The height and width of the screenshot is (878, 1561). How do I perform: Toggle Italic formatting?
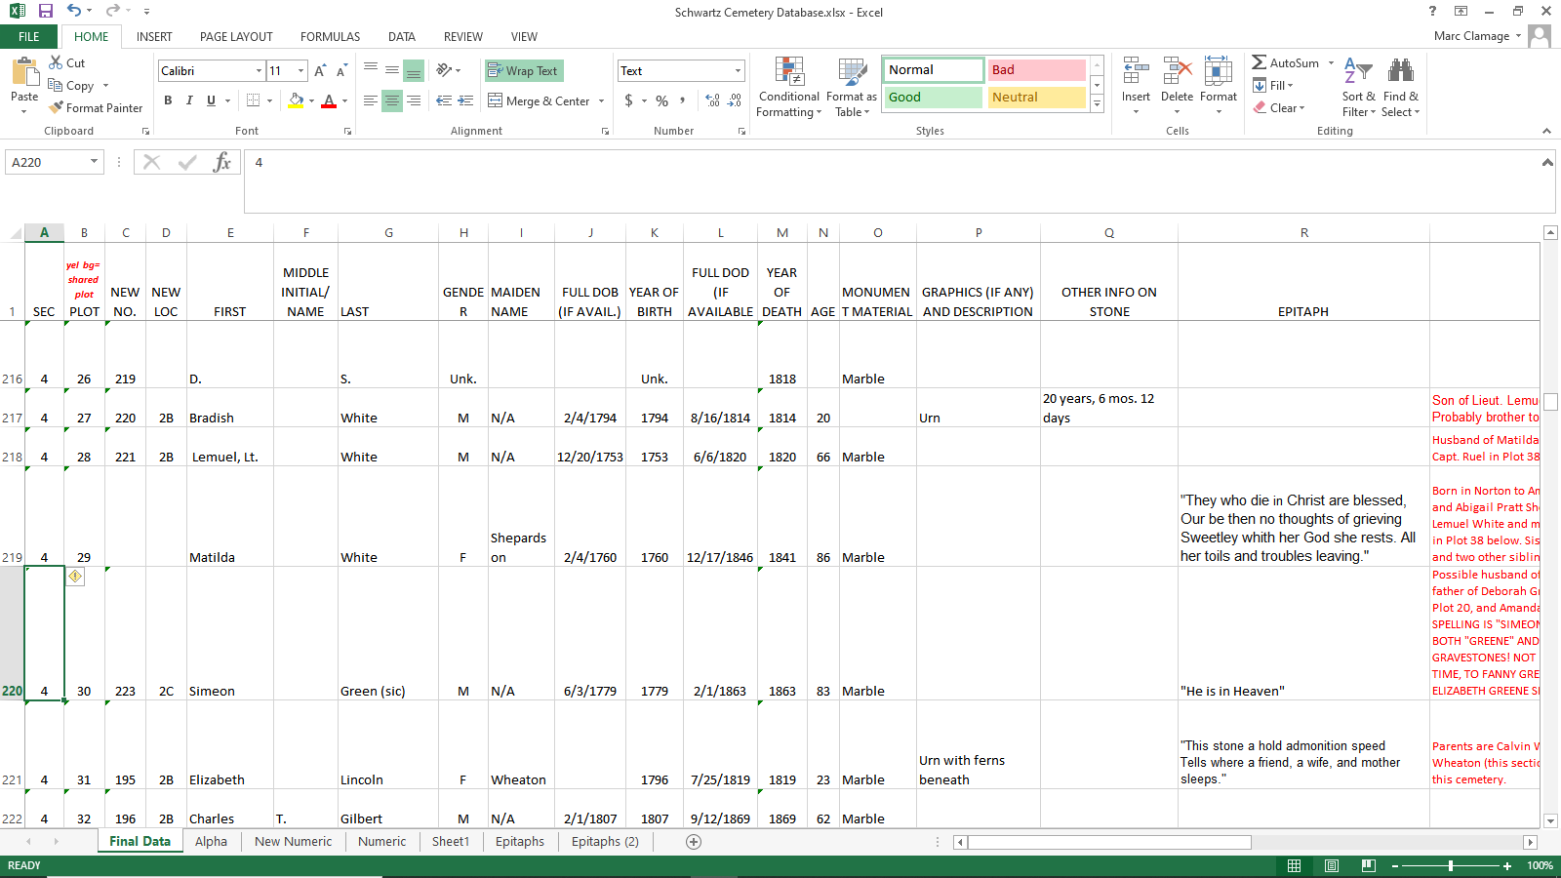[189, 100]
